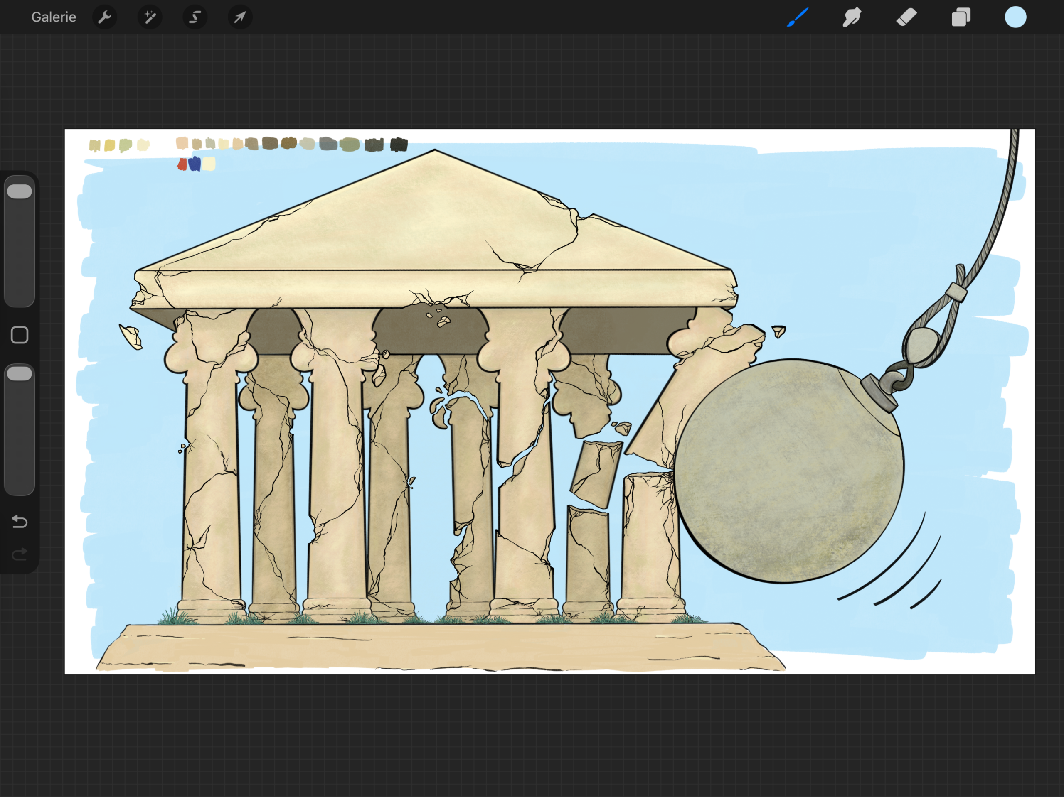1064x797 pixels.
Task: Select the Brush tool
Action: [x=797, y=17]
